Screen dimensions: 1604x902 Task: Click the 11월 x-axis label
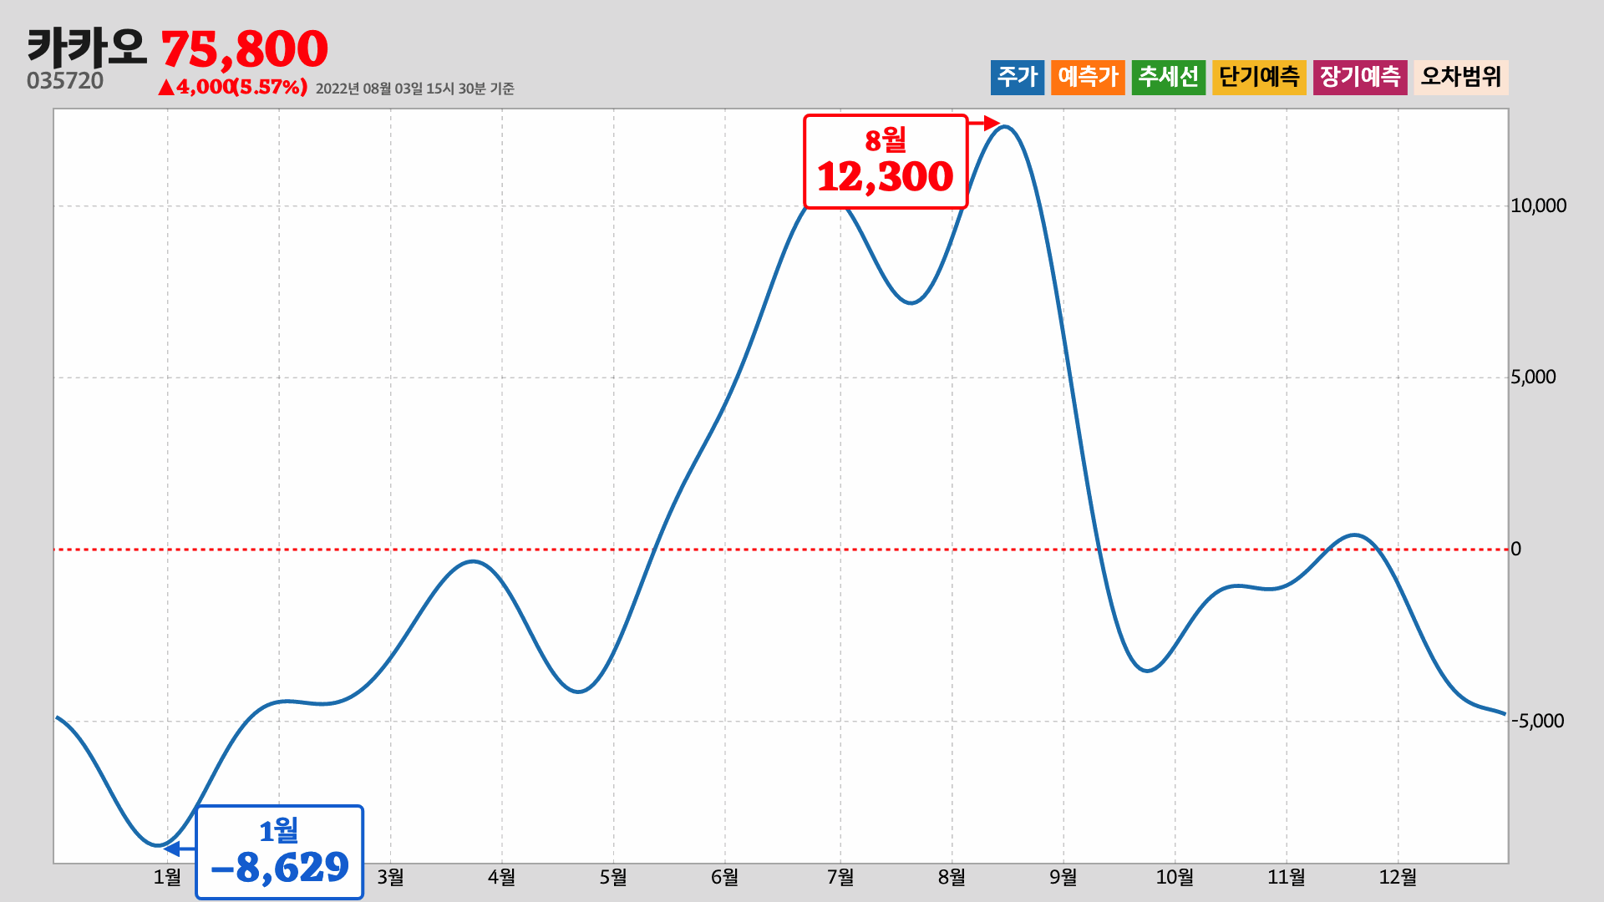click(x=1287, y=877)
